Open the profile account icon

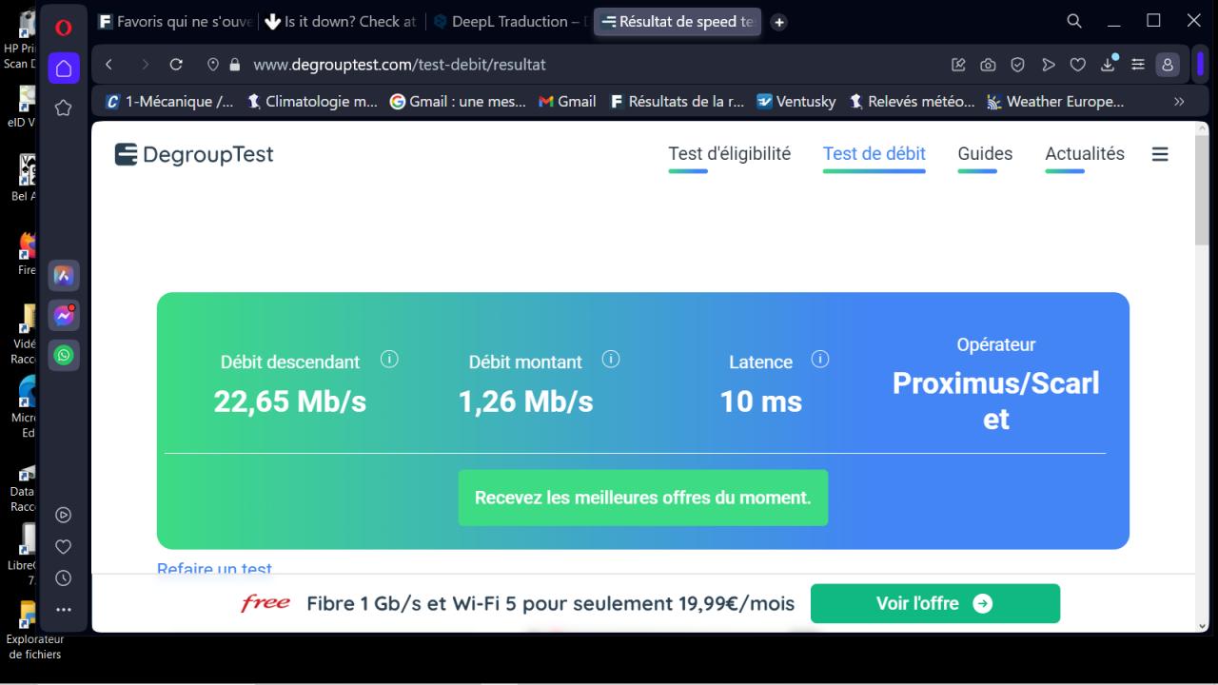[x=1168, y=65]
